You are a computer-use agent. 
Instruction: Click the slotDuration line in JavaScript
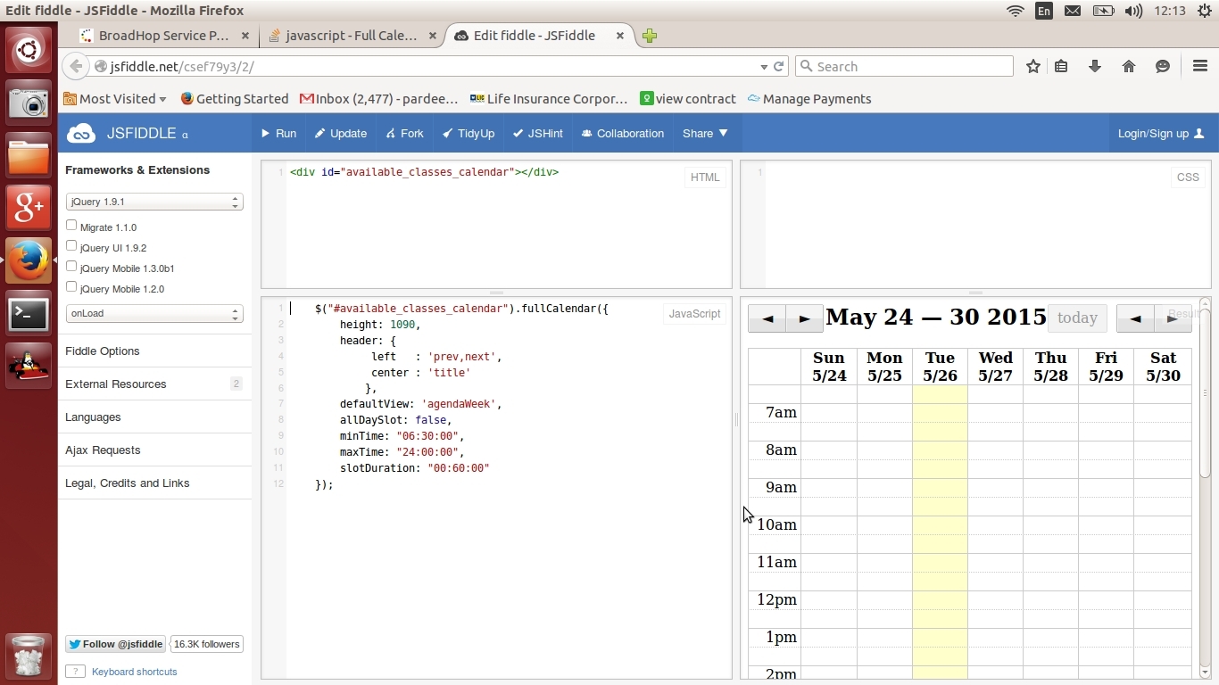coord(414,468)
